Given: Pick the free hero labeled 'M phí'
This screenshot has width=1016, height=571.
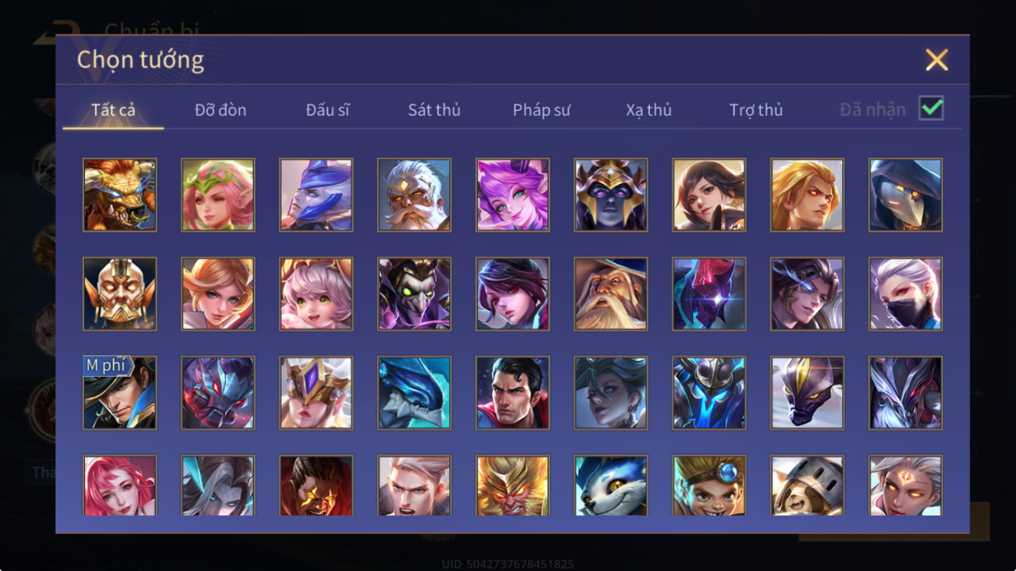Looking at the screenshot, I should 120,393.
